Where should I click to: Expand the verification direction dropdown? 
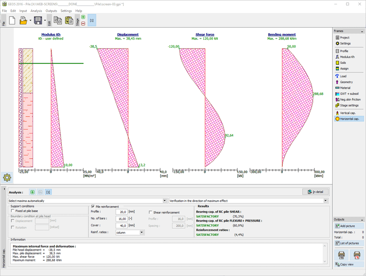click(x=325, y=201)
